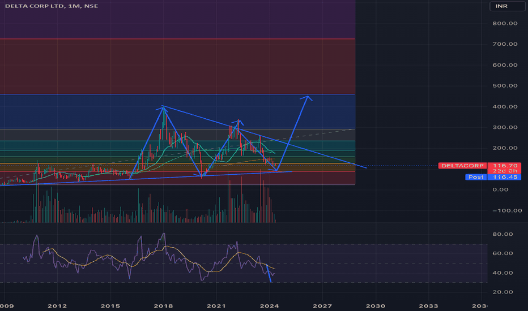
Task: Click the 2018 time axis label
Action: (x=163, y=306)
